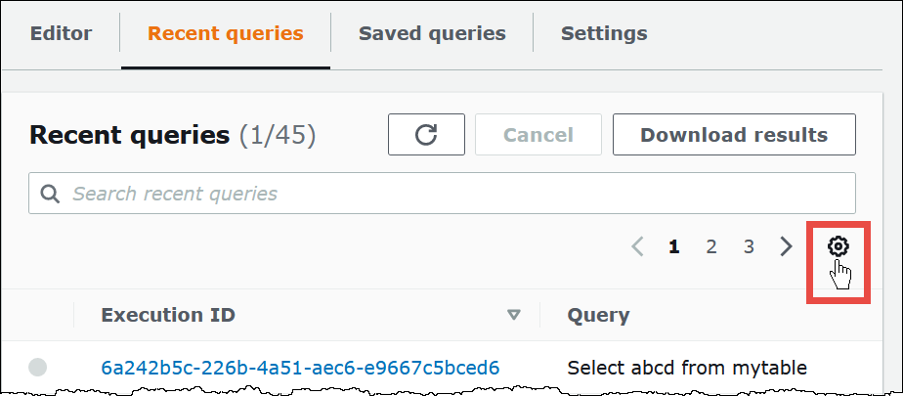Click the search magnifier icon
This screenshot has width=903, height=396.
(50, 194)
